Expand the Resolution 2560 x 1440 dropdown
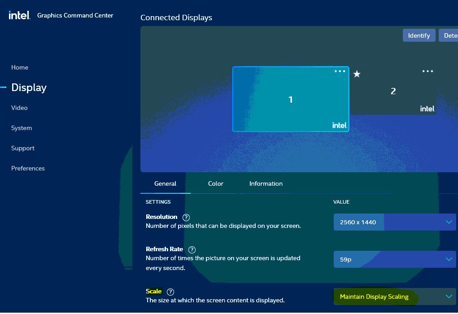Screen dimensions: 458x314 pyautogui.click(x=394, y=222)
